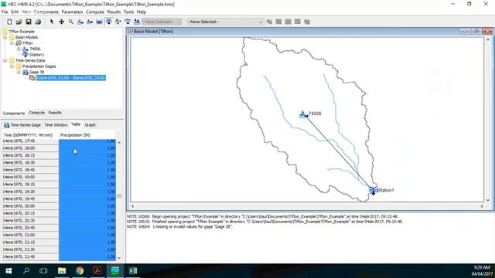The image size is (495, 278).
Task: Select the 74006 node in tree
Action: pyautogui.click(x=35, y=49)
